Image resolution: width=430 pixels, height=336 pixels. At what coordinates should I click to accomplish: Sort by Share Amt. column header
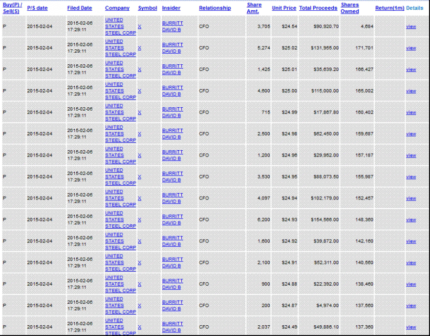(254, 8)
